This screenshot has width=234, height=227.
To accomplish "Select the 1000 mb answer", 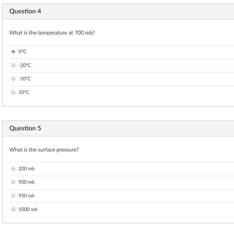I will [x=13, y=209].
